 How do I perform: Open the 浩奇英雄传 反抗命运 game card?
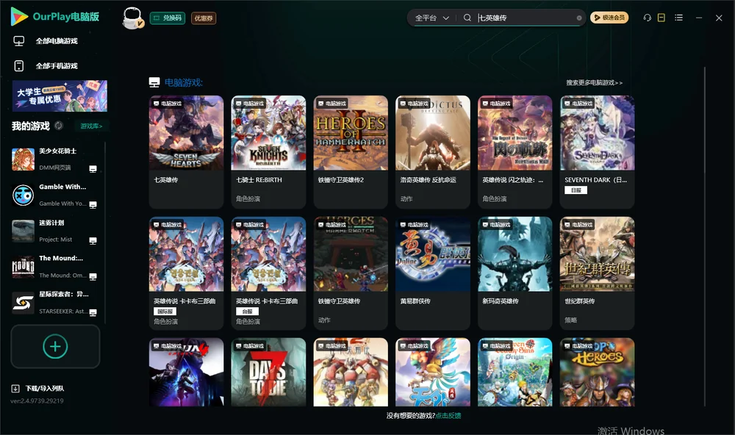coord(433,152)
